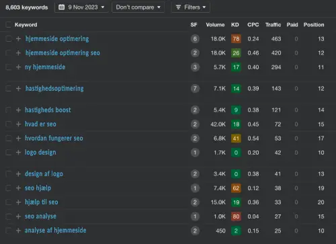Sort by the CPC column header
This screenshot has width=336, height=244.
[253, 25]
